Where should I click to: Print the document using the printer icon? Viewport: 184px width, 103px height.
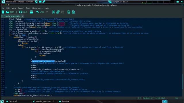click(x=31, y=12)
